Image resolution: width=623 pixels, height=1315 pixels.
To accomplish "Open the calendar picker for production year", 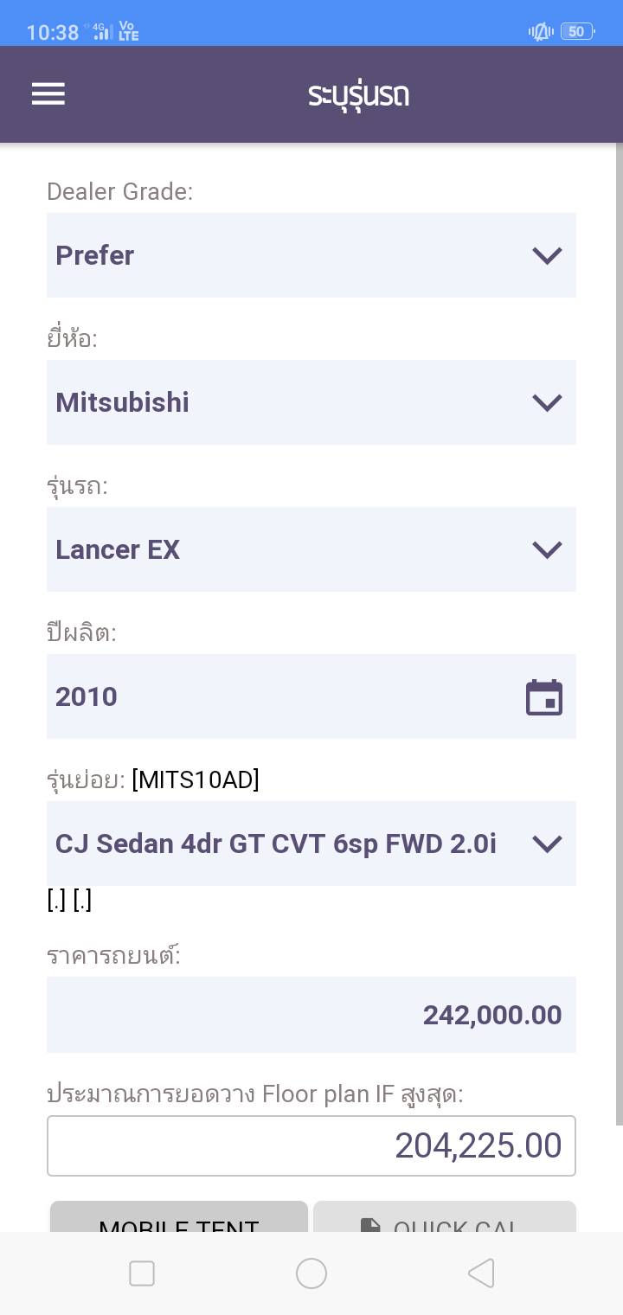I will coord(544,697).
